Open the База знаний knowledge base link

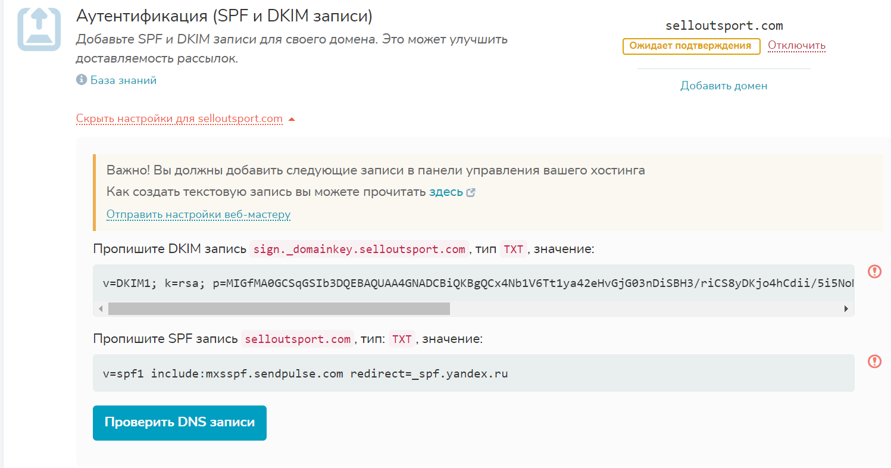tap(123, 80)
